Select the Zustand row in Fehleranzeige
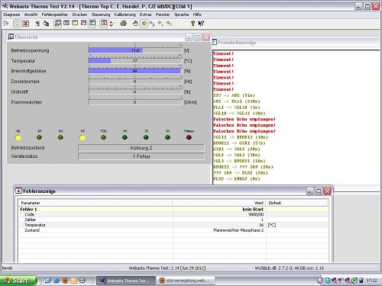The image size is (382, 286). pyautogui.click(x=173, y=230)
